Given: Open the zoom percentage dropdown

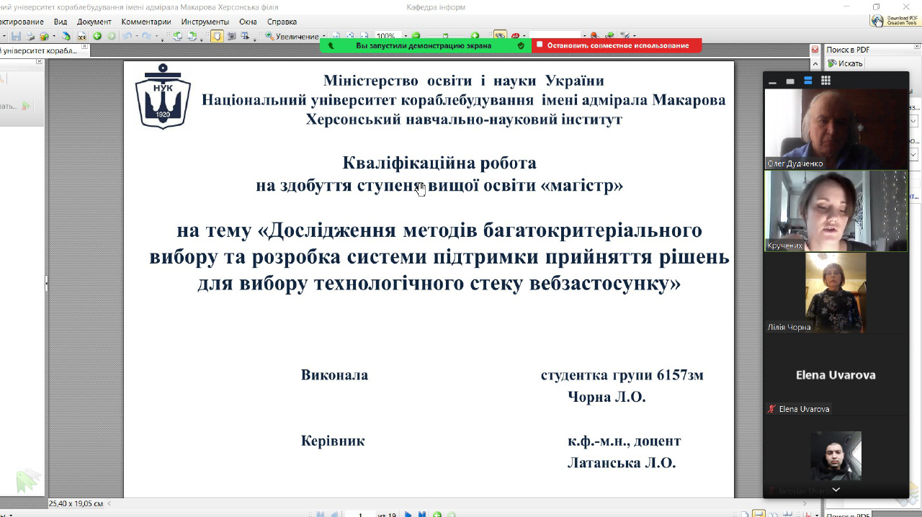Looking at the screenshot, I should click(405, 36).
